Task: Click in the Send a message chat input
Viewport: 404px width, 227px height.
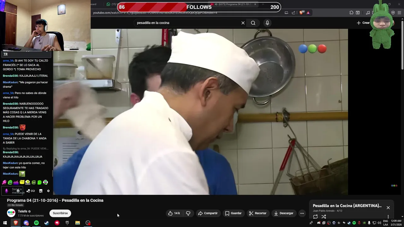Action: tap(13, 191)
